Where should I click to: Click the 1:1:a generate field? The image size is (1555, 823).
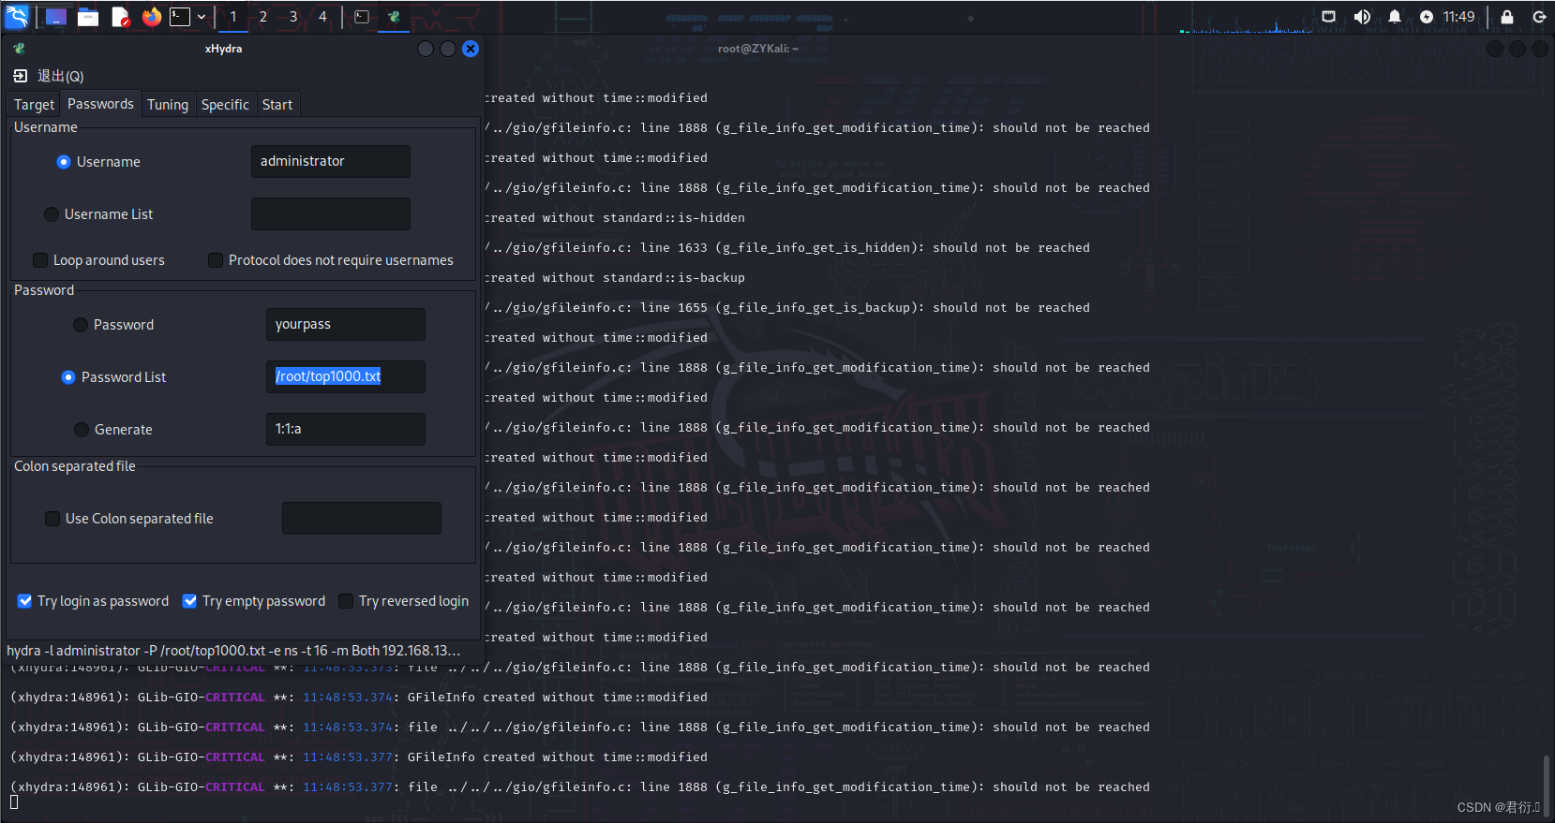[346, 429]
